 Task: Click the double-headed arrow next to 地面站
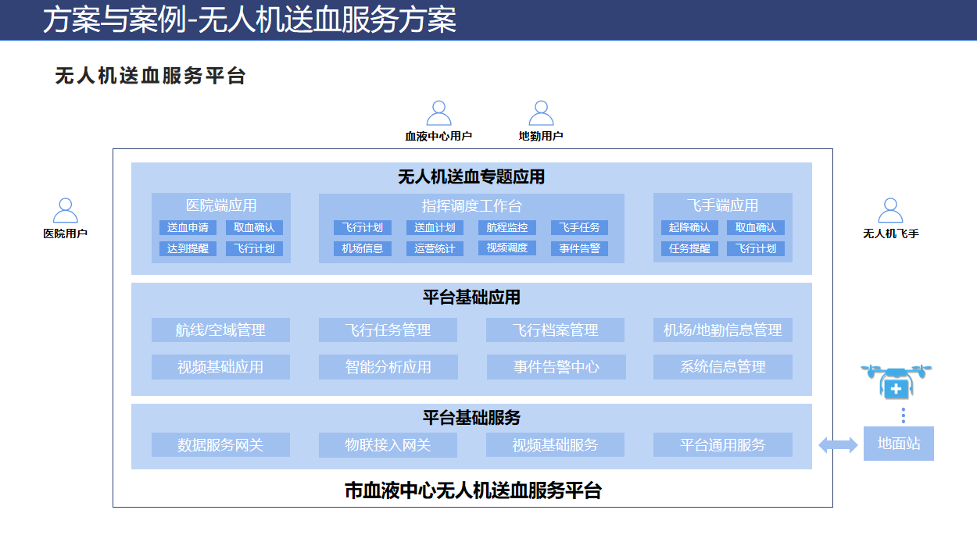pyautogui.click(x=836, y=444)
